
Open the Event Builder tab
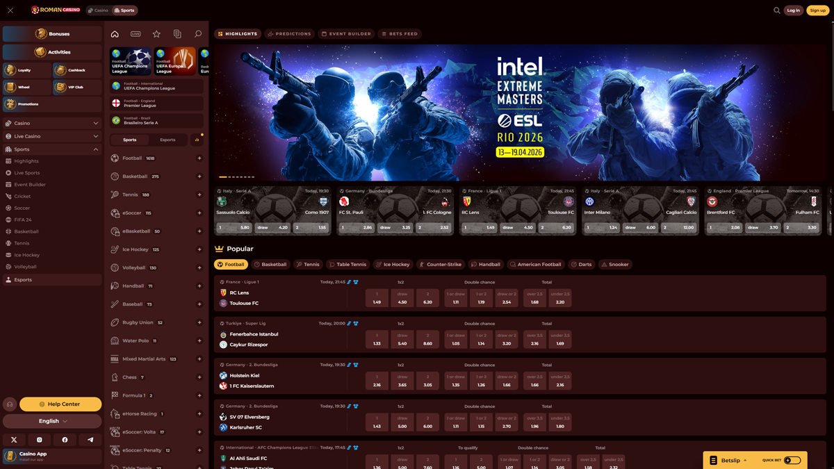[x=346, y=33]
